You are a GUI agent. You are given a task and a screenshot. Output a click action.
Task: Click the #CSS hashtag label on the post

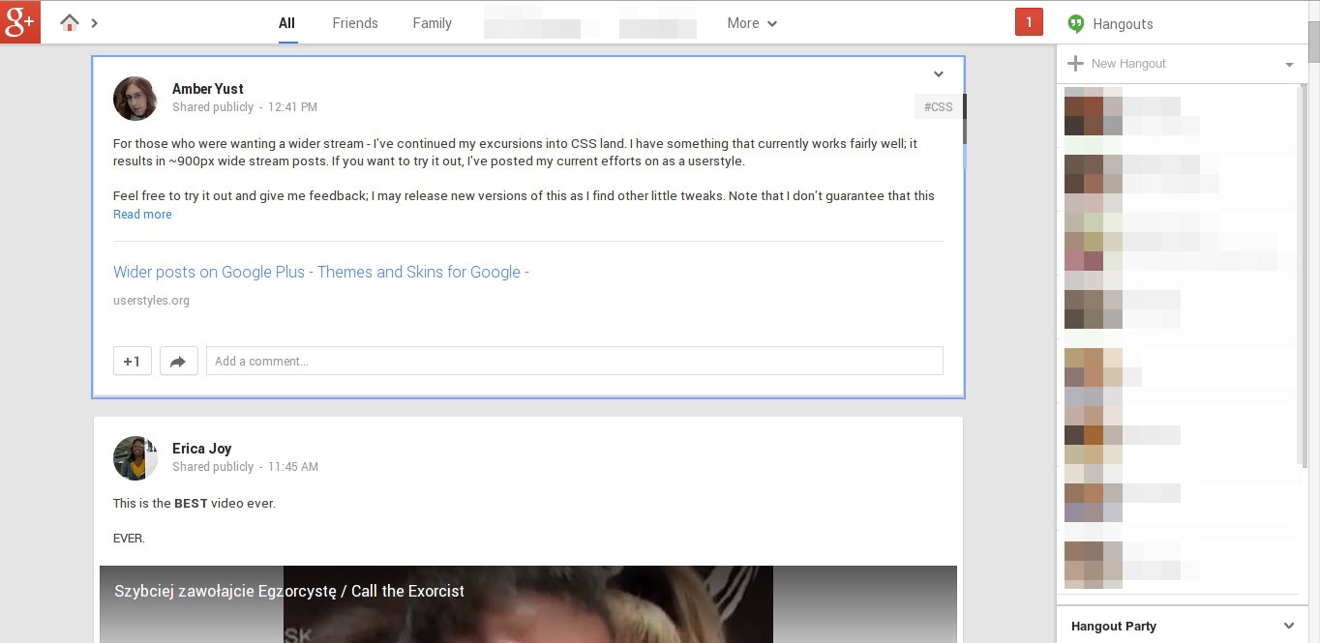tap(938, 107)
